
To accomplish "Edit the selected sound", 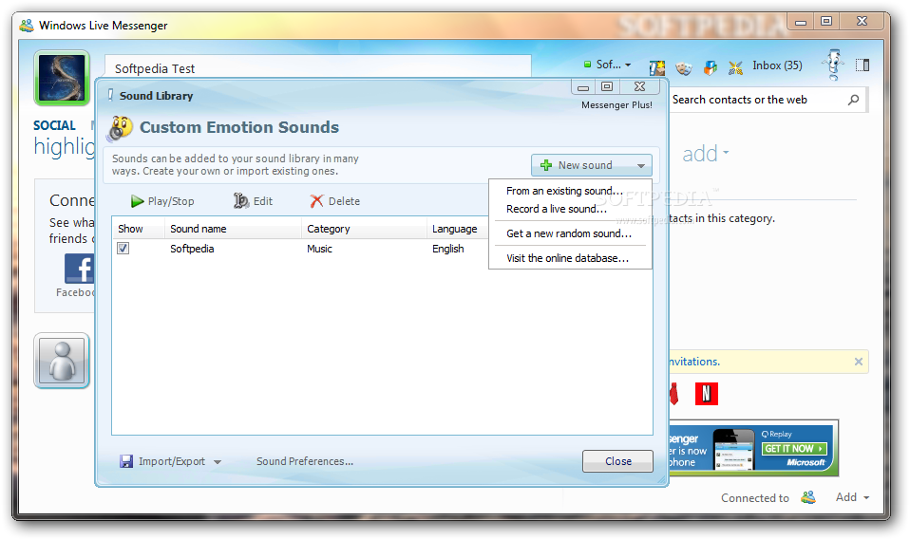I will (253, 201).
